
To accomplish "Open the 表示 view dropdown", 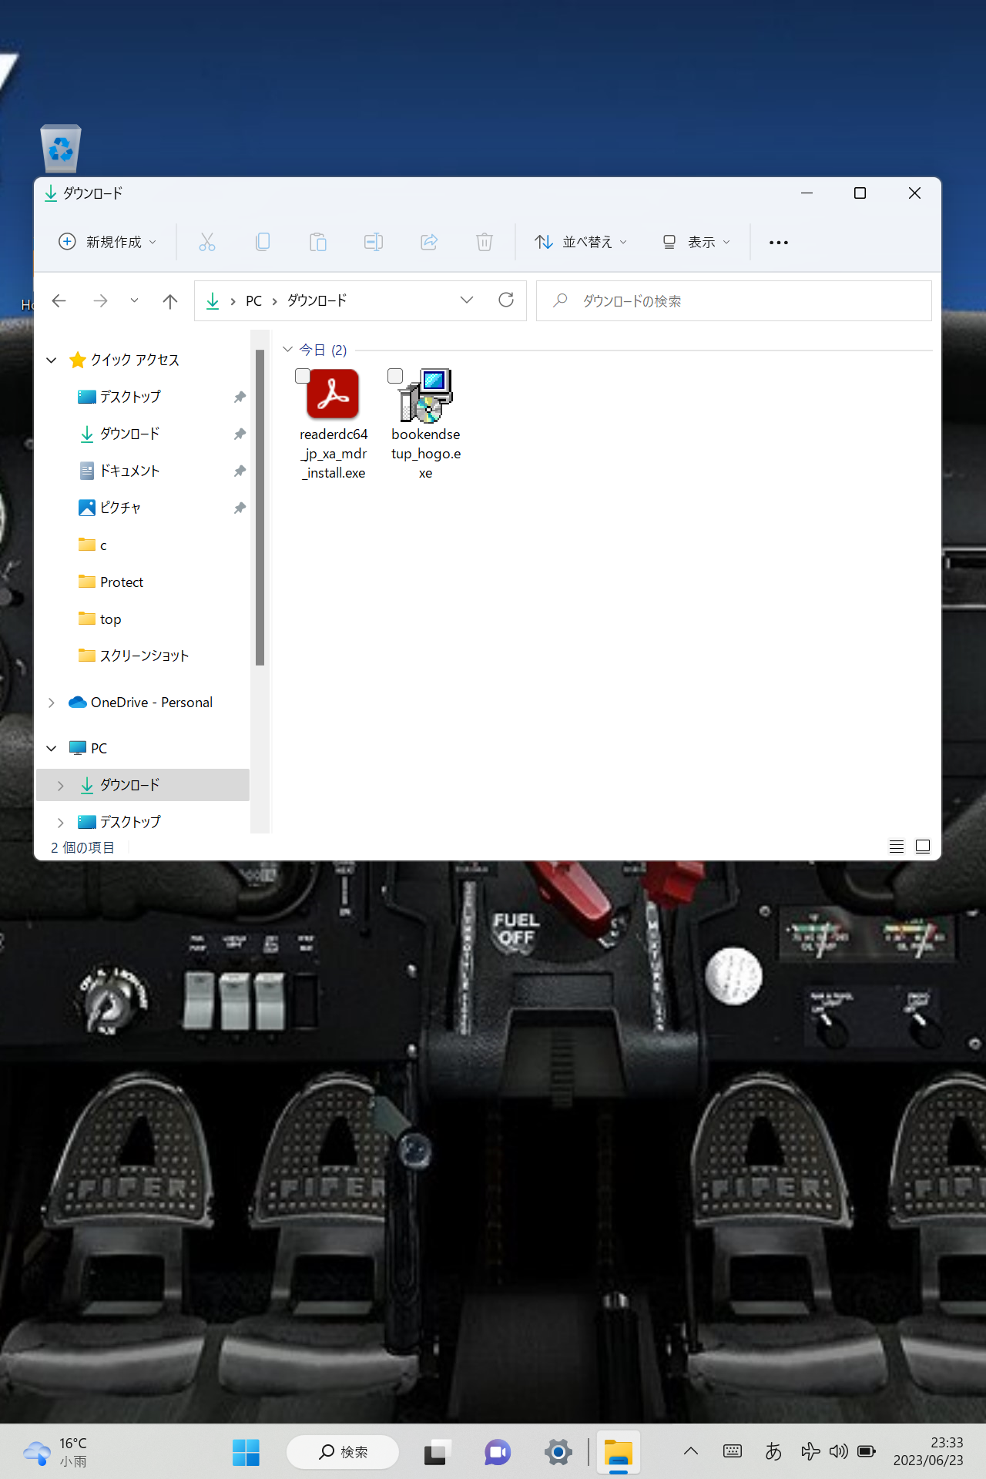I will 696,242.
